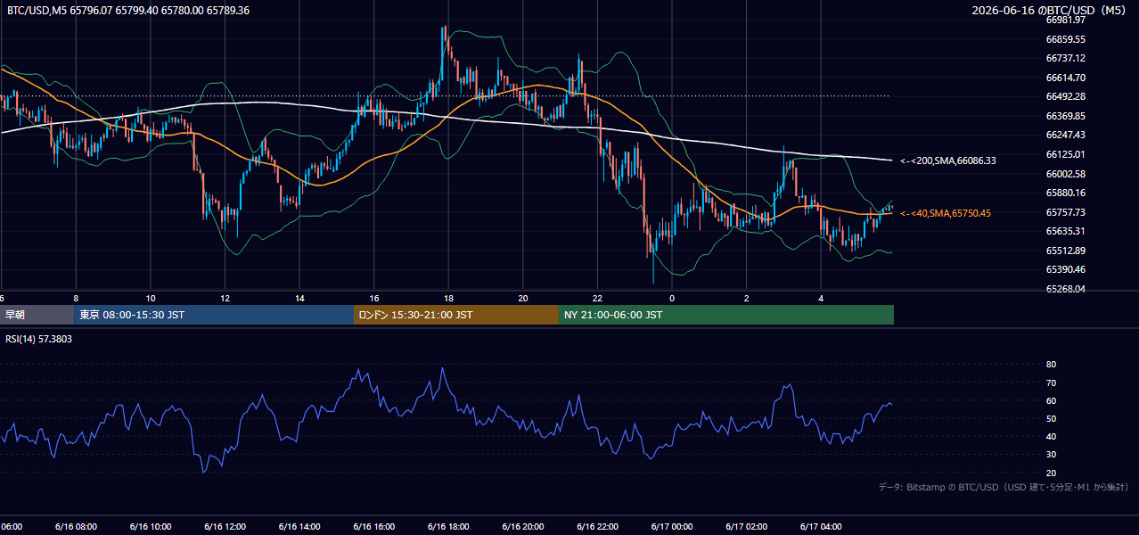Click hour marker 14 under price chart
This screenshot has width=1139, height=535.
click(299, 298)
